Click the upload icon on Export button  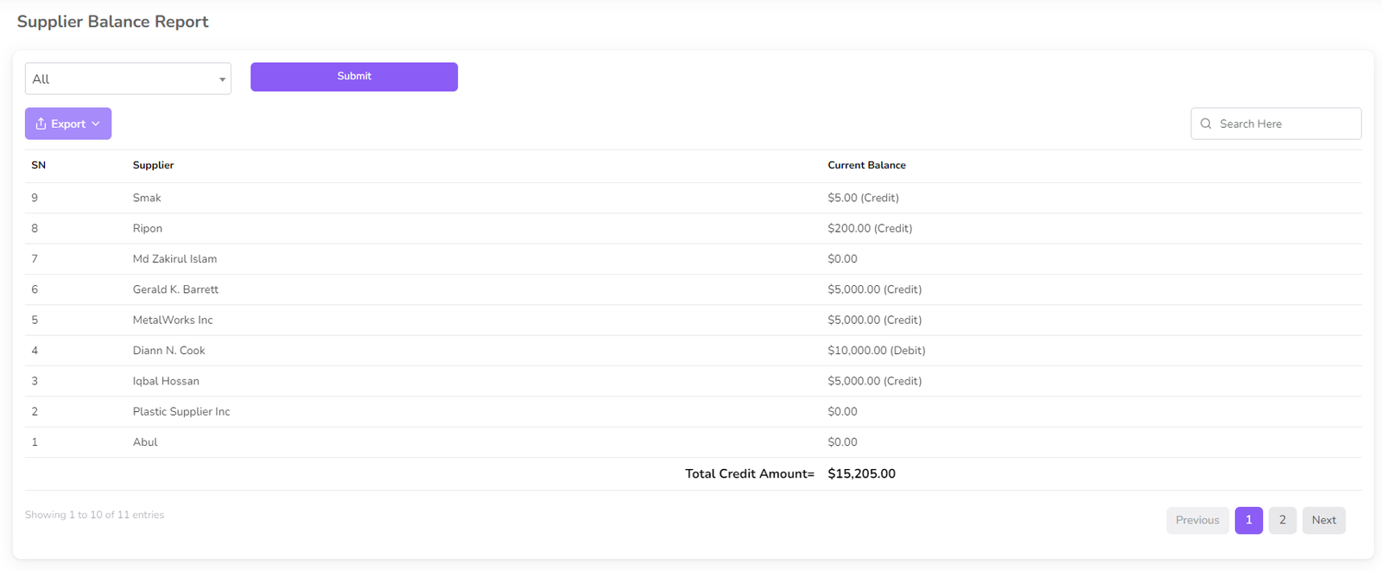pyautogui.click(x=41, y=124)
